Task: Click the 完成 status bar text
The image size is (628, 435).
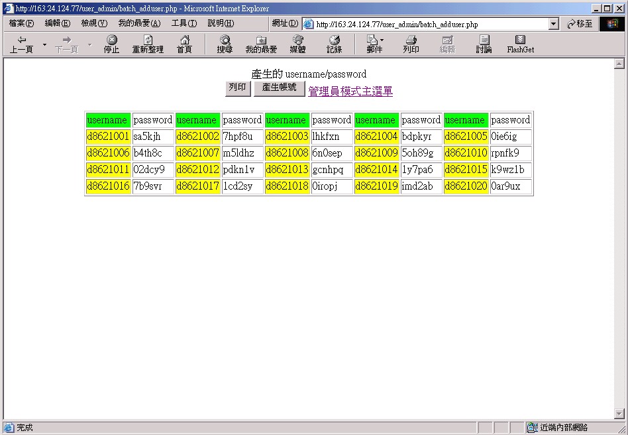Action: click(x=25, y=428)
